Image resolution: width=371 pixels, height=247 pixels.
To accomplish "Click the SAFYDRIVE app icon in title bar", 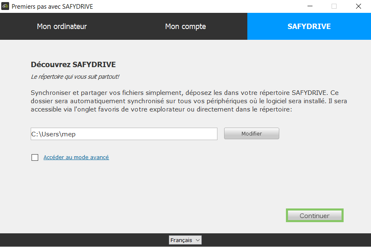I will click(5, 6).
